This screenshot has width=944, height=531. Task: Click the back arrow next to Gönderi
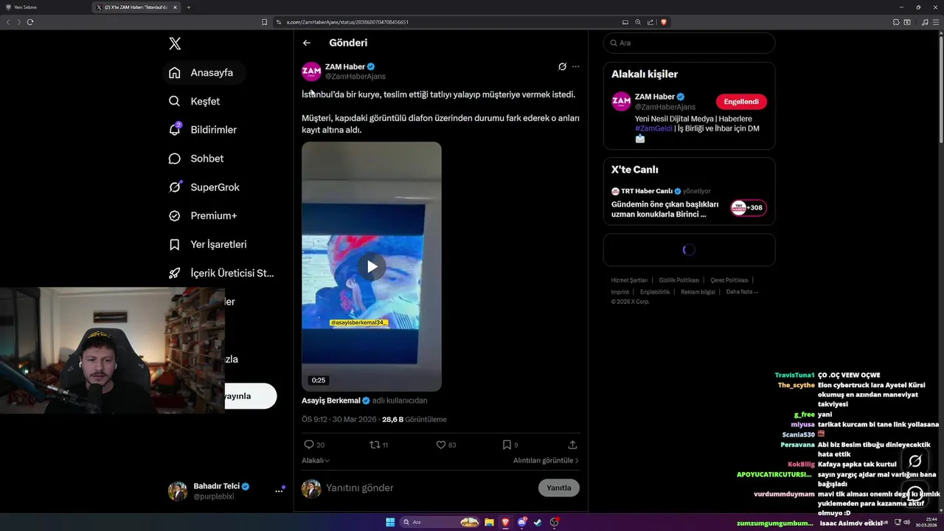[307, 43]
